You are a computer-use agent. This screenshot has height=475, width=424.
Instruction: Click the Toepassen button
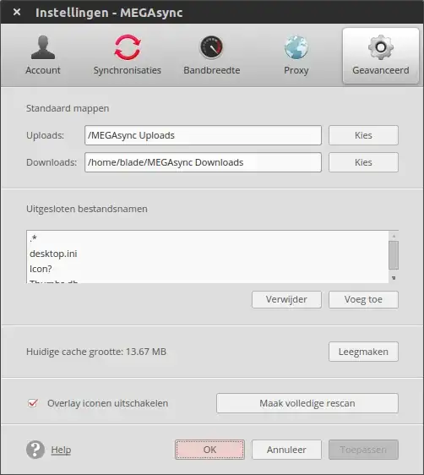point(363,450)
